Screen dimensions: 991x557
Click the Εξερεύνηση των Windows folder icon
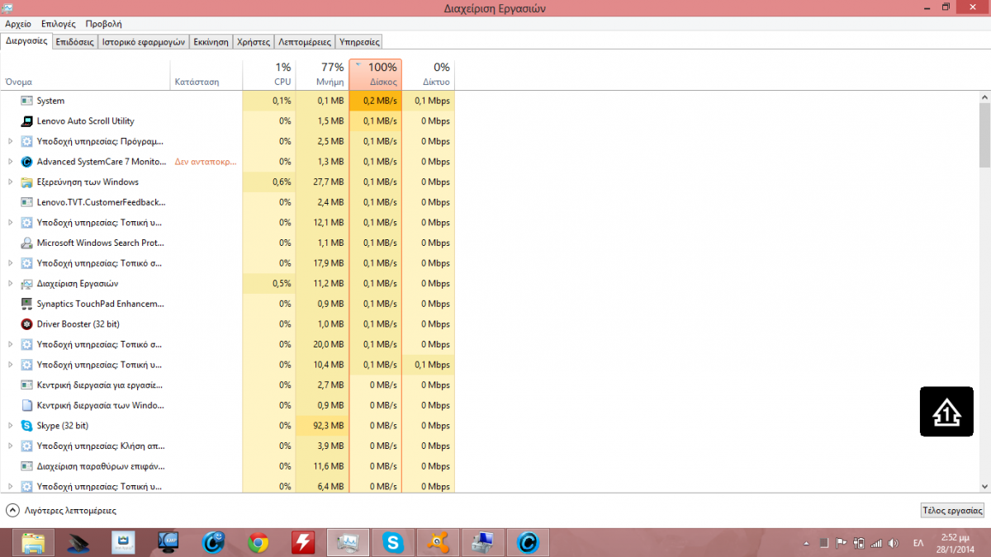click(26, 182)
